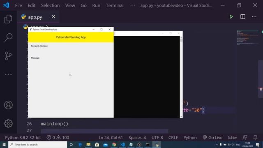Show hidden system tray icons chevron
The width and height of the screenshot is (263, 148).
coord(217,145)
